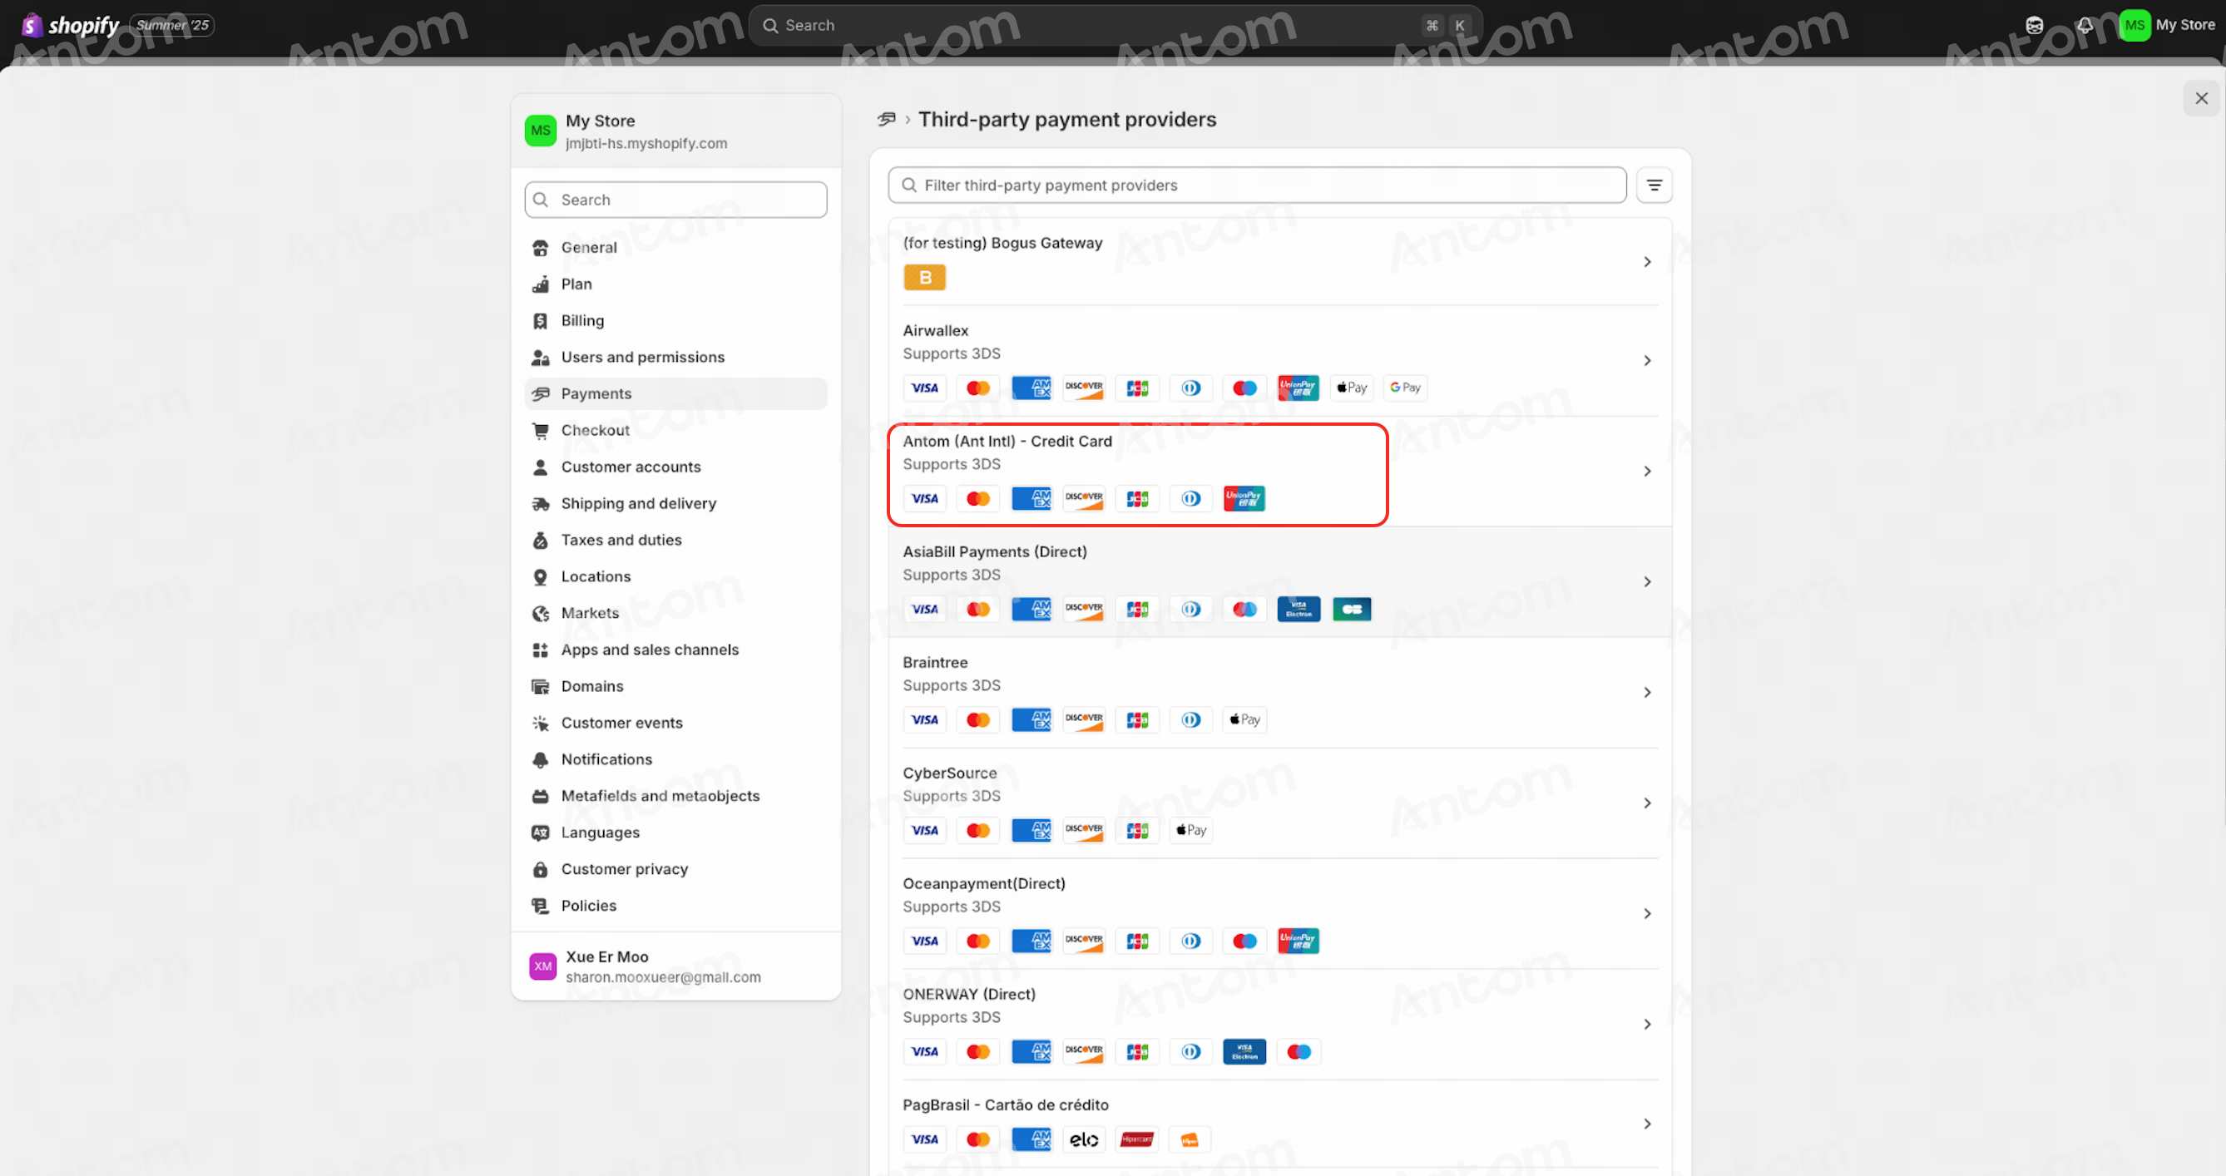
Task: Open the Sidekick assistant icon in the top bar
Action: click(2034, 25)
